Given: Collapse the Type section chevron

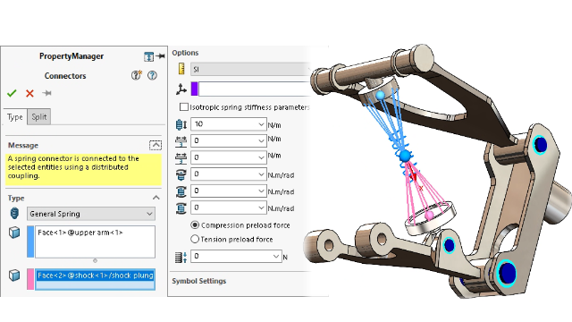Looking at the screenshot, I should click(156, 198).
